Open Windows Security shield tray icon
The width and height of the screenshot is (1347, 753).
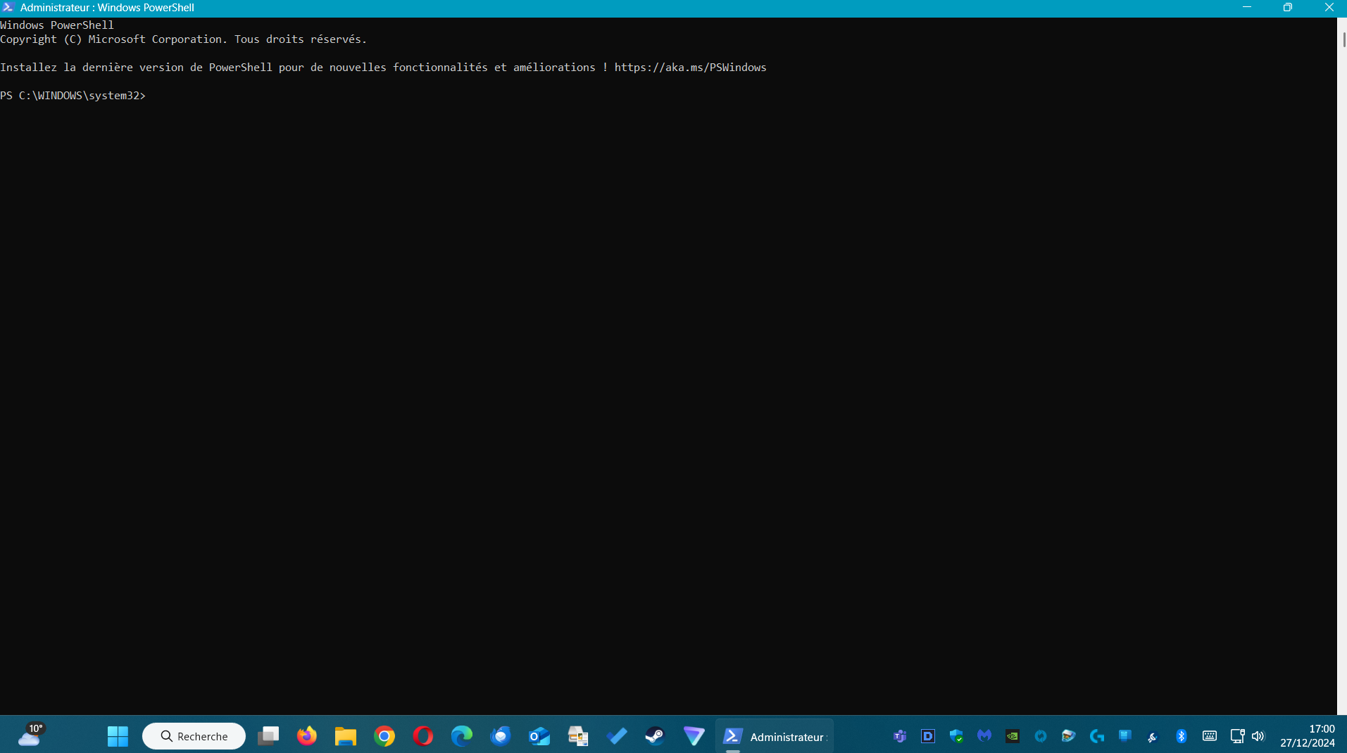[956, 736]
